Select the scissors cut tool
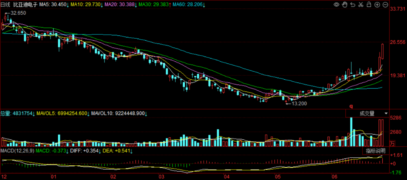407x180 pixels. pos(361,4)
